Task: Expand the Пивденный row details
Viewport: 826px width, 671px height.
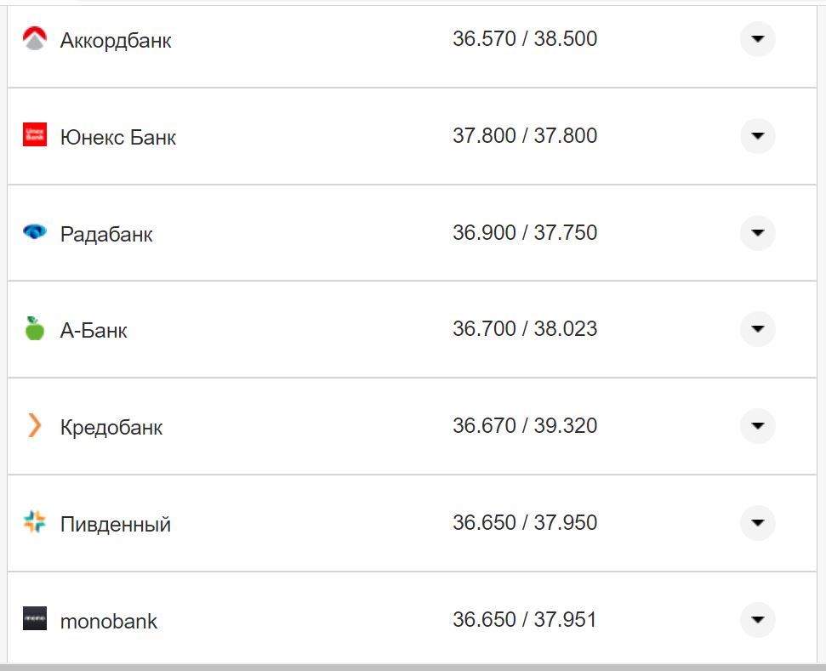Action: 756,523
